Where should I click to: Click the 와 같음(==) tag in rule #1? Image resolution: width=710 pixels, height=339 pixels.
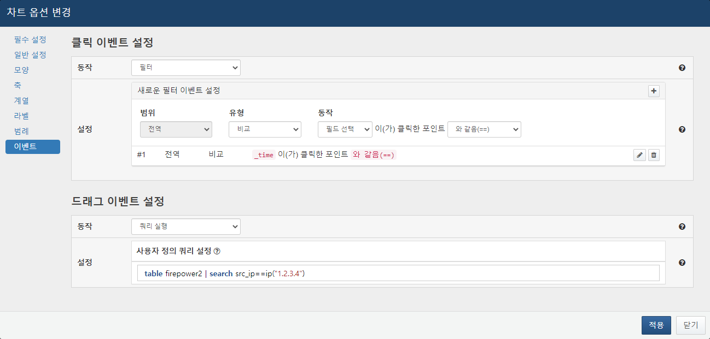point(373,155)
